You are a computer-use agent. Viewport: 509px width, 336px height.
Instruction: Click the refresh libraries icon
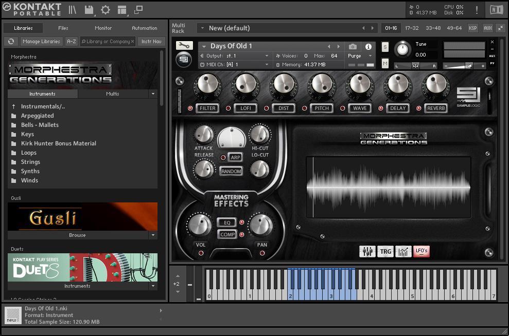point(11,42)
